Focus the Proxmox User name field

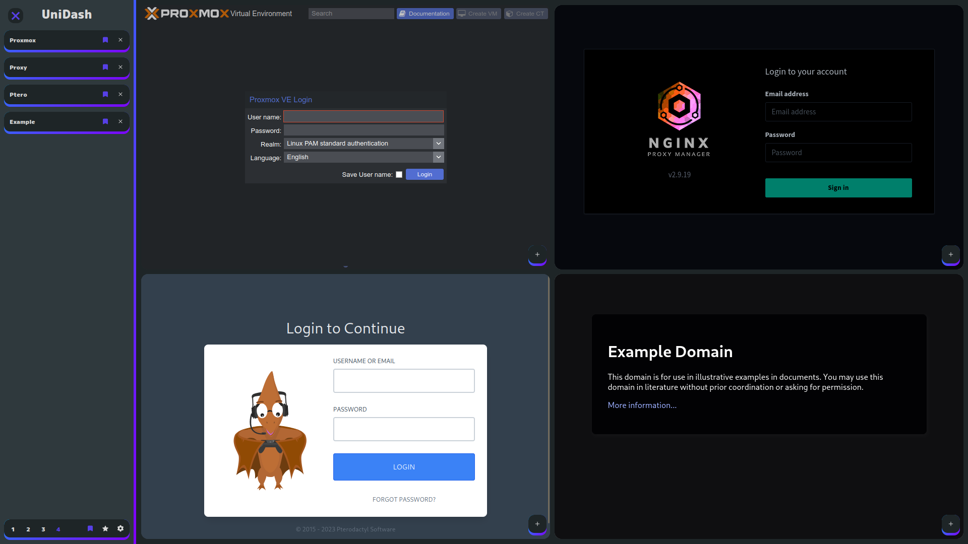(364, 116)
